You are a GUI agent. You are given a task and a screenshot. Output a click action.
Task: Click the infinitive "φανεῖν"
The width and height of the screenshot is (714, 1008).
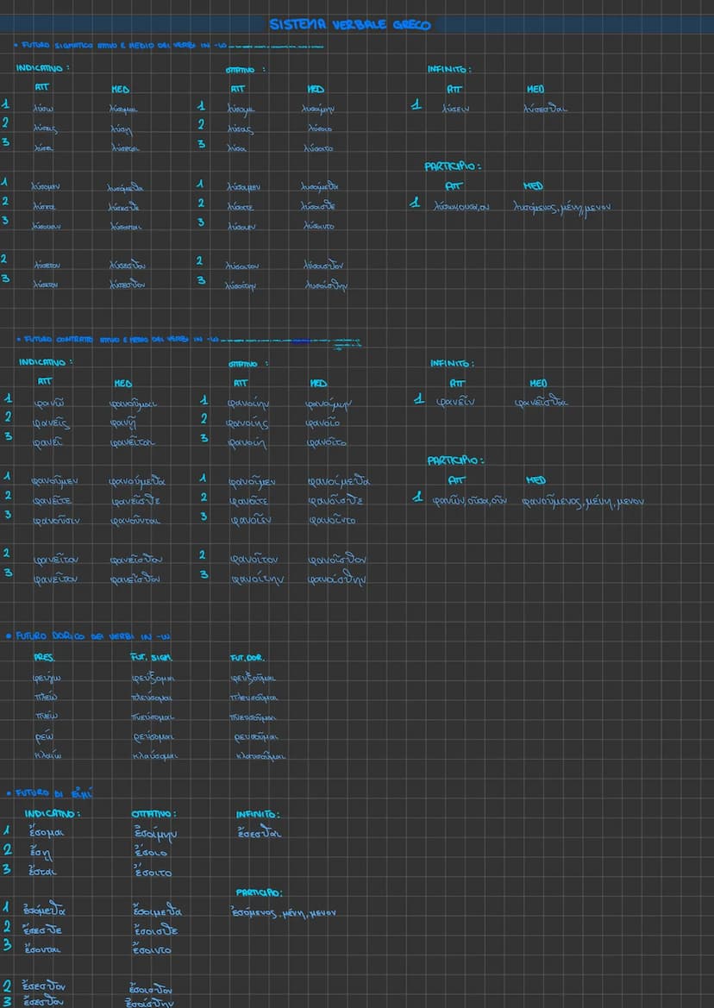click(455, 404)
